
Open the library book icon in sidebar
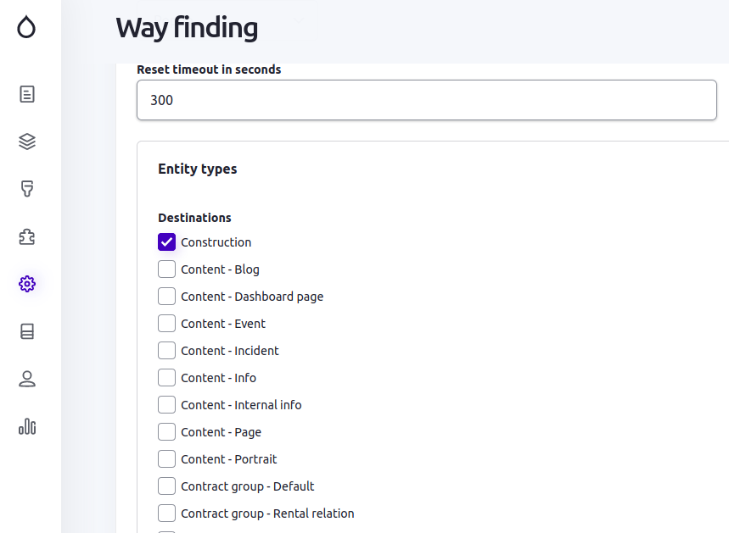click(x=26, y=331)
